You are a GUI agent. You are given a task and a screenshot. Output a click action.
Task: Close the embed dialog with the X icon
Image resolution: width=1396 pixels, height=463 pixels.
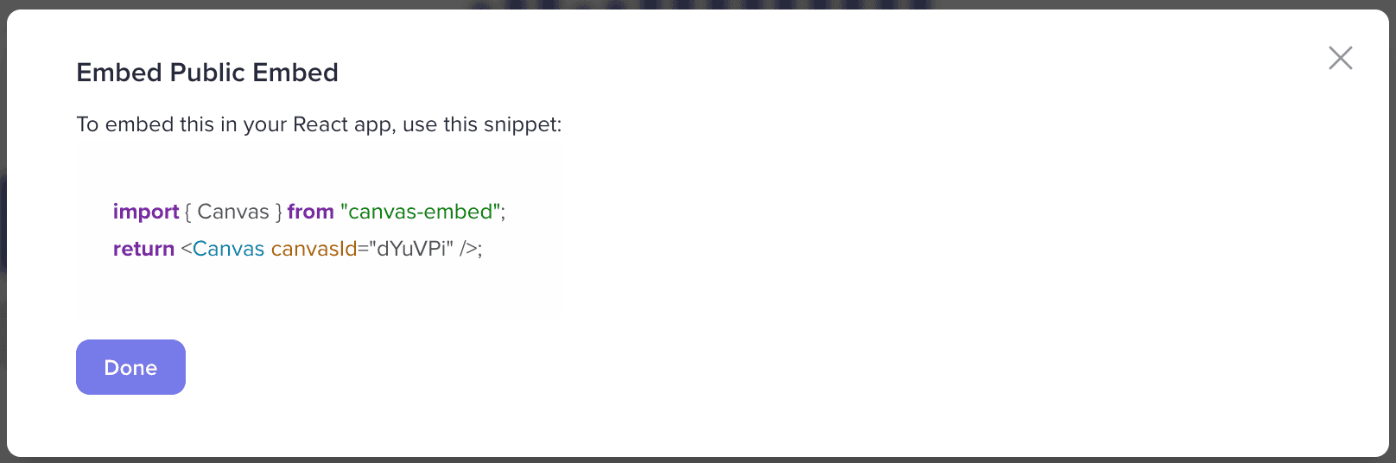1340,58
